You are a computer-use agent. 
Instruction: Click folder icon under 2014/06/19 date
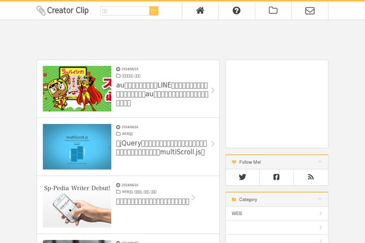click(x=118, y=76)
